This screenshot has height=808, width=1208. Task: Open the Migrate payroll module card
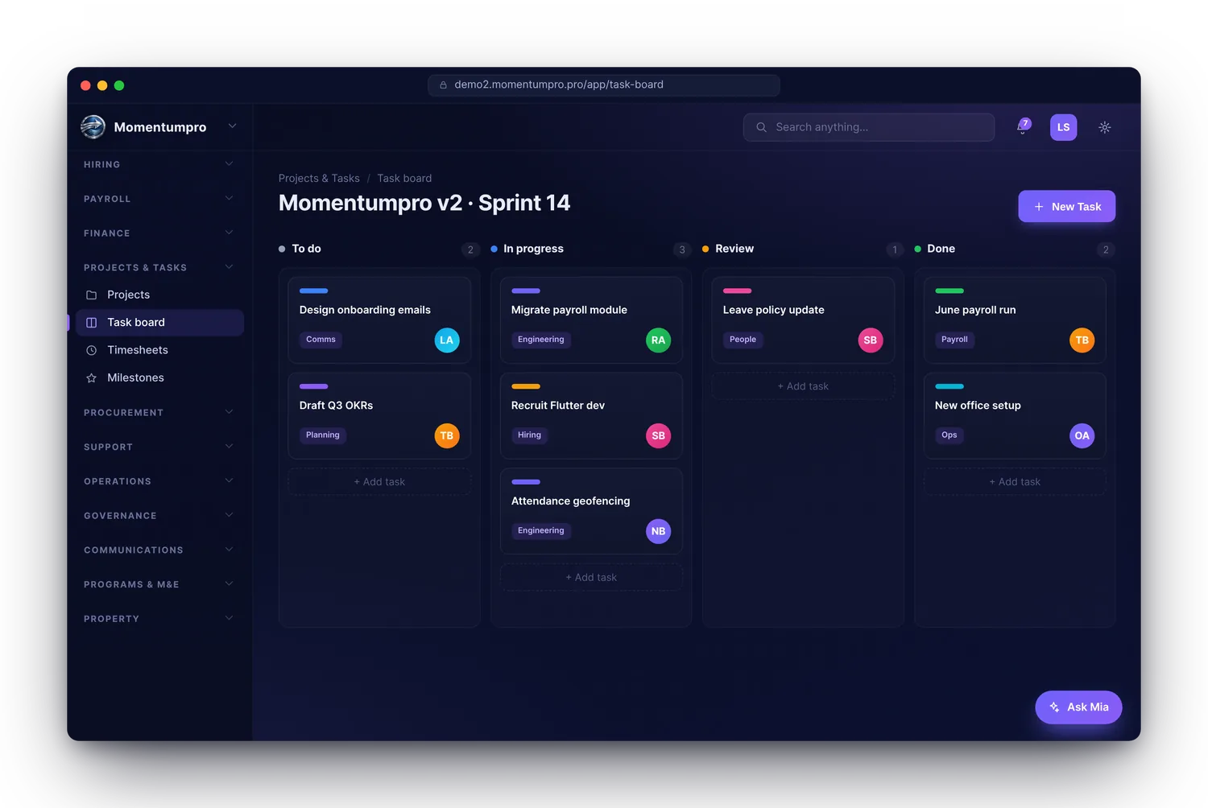point(591,320)
